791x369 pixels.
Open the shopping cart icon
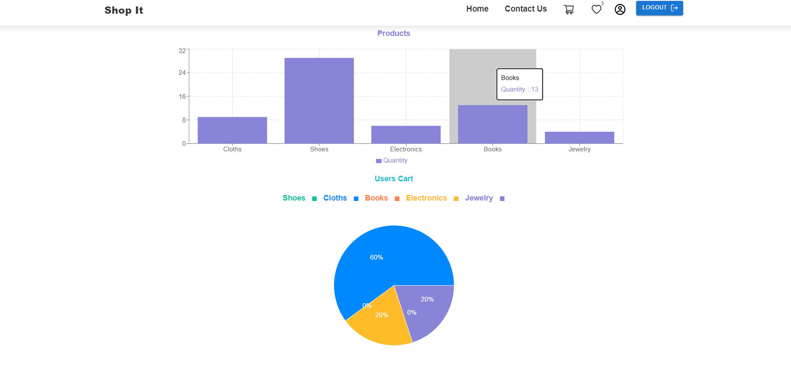(569, 9)
